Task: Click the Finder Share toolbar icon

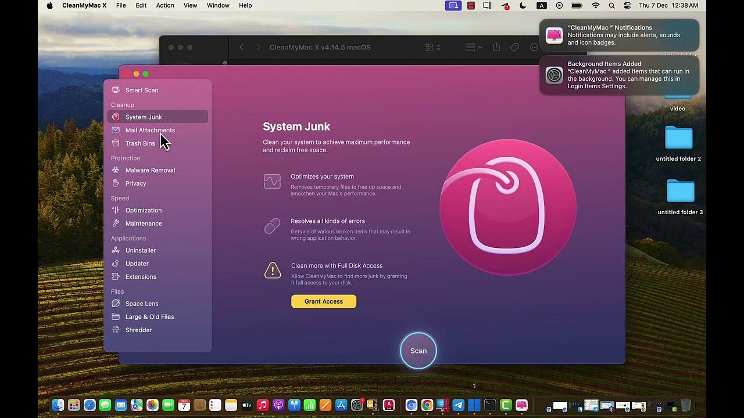Action: [496, 47]
